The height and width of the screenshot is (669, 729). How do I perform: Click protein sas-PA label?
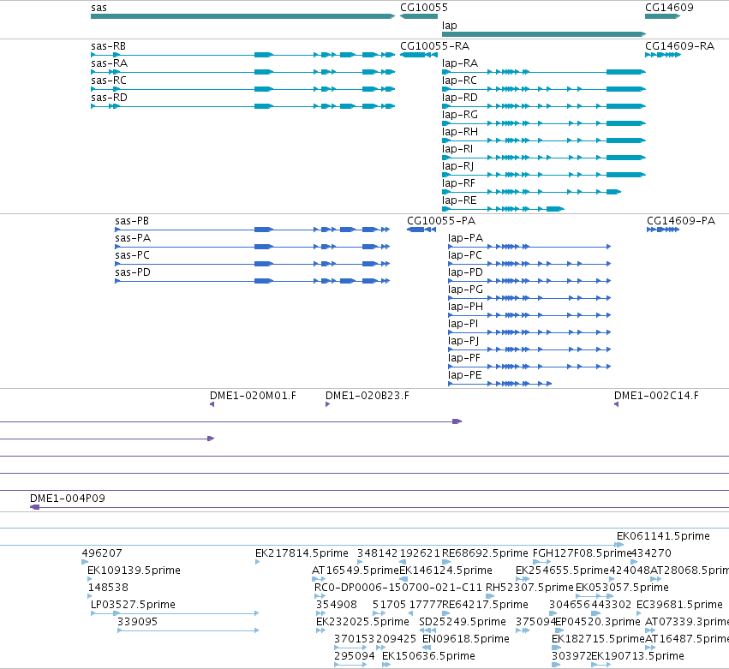pos(133,238)
